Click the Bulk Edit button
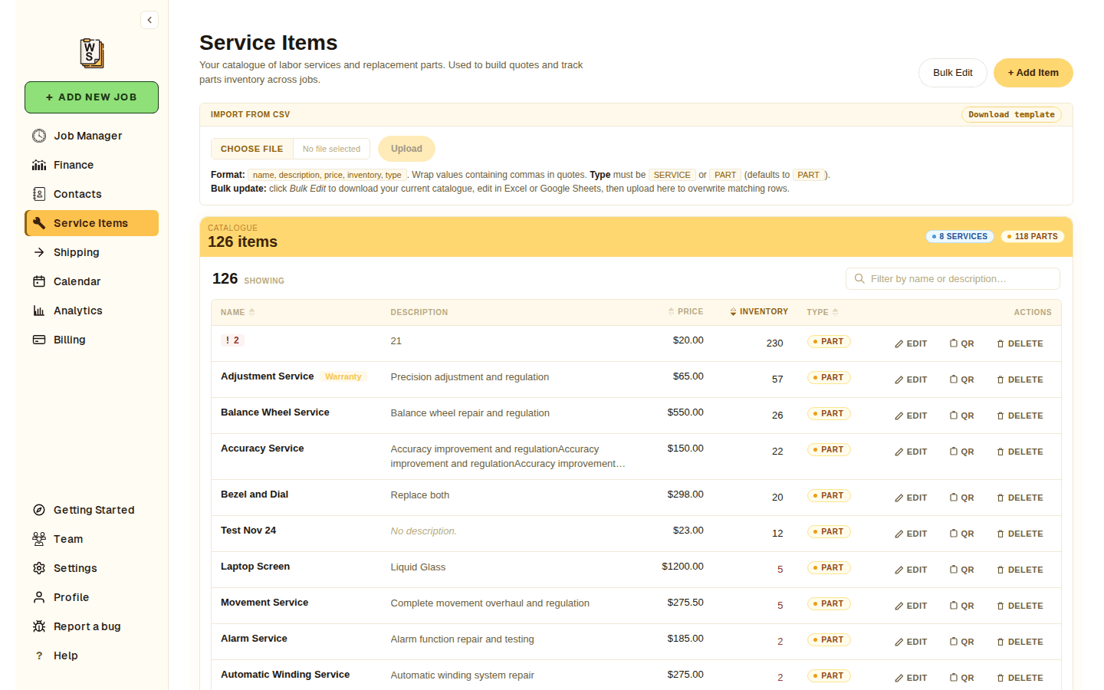Image resolution: width=1104 pixels, height=690 pixels. click(x=953, y=73)
